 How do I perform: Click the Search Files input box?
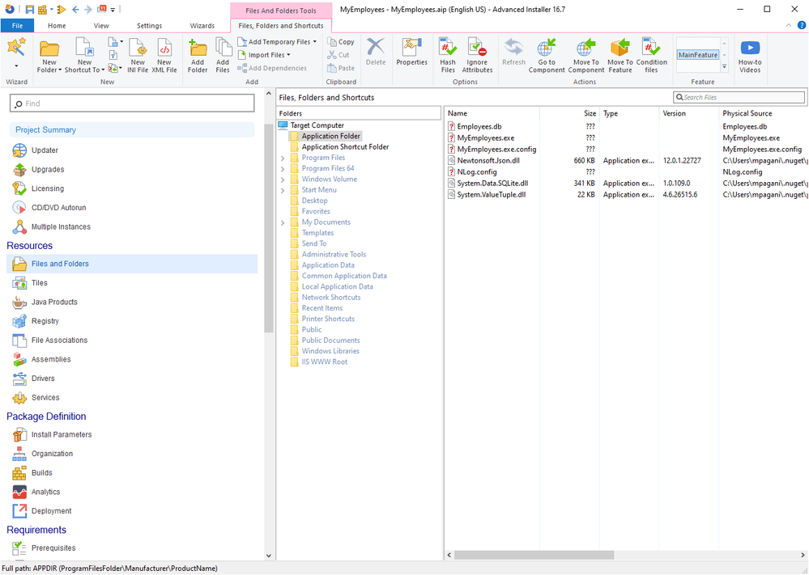click(739, 97)
